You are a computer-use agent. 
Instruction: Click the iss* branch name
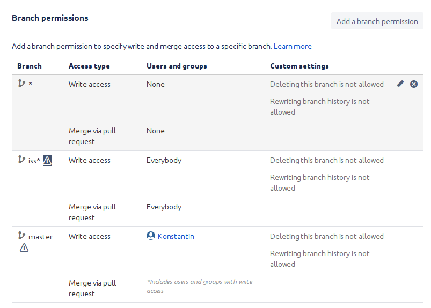34,161
